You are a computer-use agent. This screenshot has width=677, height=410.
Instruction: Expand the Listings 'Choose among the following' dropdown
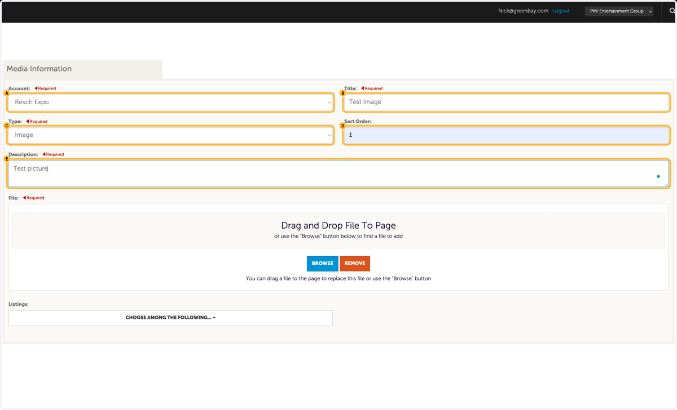[170, 318]
